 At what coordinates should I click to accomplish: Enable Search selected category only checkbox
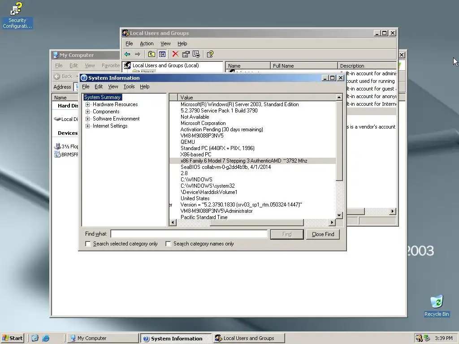(88, 244)
